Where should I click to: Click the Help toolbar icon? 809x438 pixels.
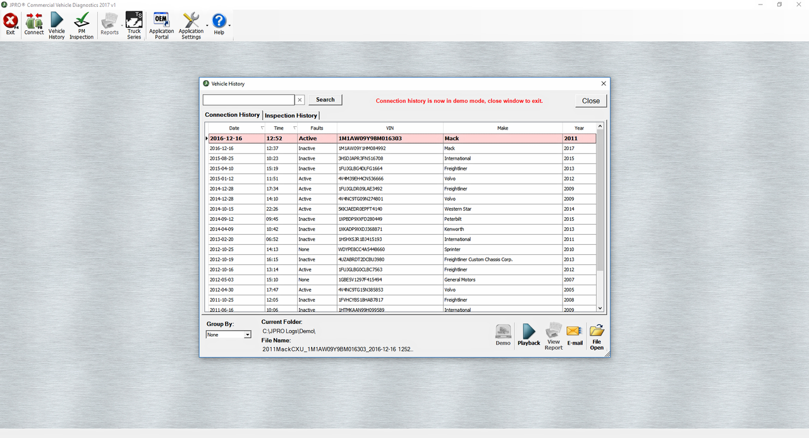(x=219, y=24)
